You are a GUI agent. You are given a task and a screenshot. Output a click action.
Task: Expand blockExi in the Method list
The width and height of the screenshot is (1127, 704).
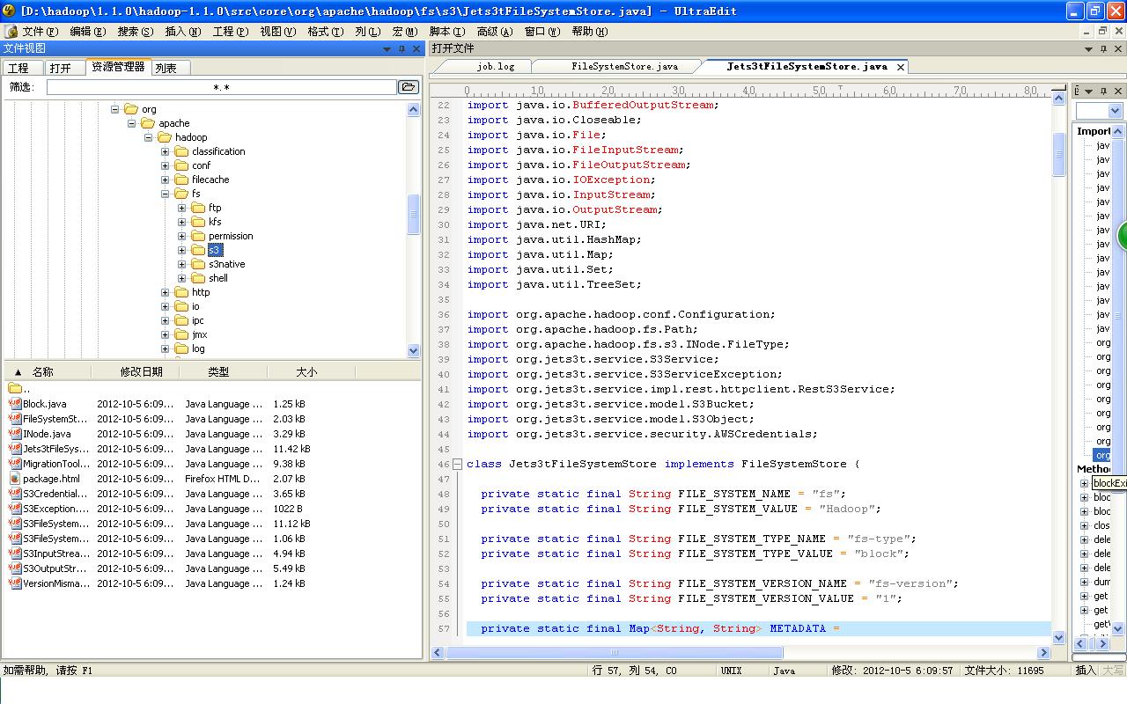coord(1086,482)
